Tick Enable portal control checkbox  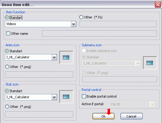tap(84, 96)
